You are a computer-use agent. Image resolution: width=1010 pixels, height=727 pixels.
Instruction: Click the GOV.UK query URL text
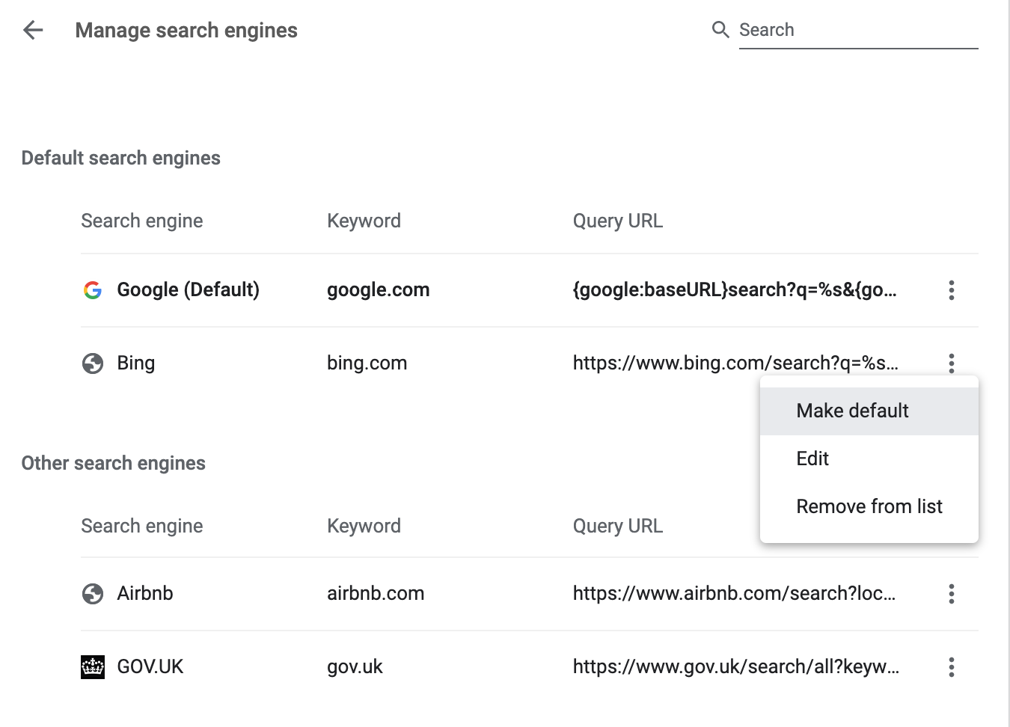pos(736,667)
